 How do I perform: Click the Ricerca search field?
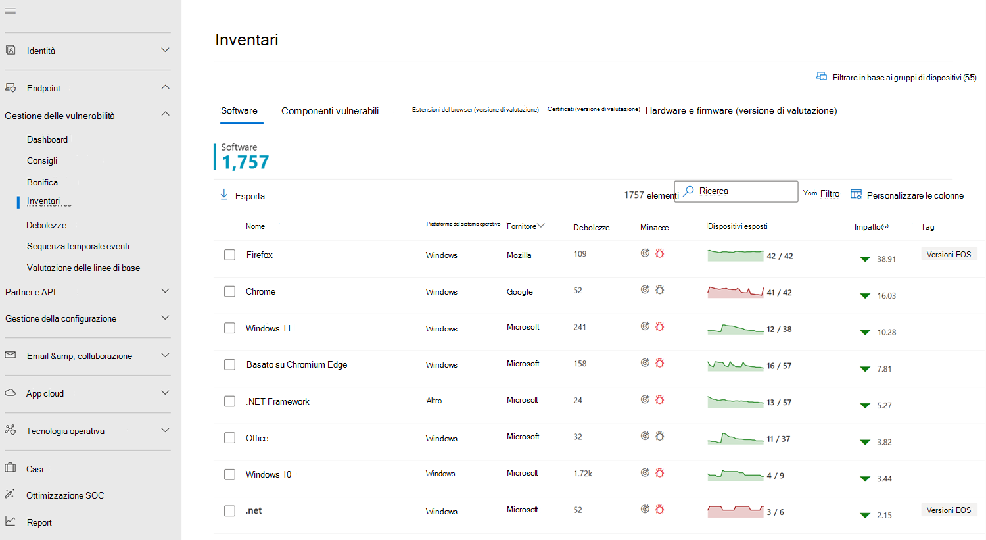coord(736,191)
